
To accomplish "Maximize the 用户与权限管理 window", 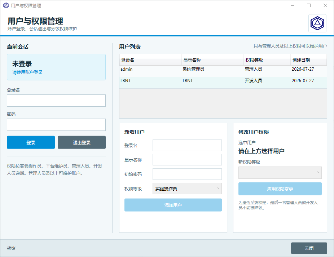I will coord(309,5).
